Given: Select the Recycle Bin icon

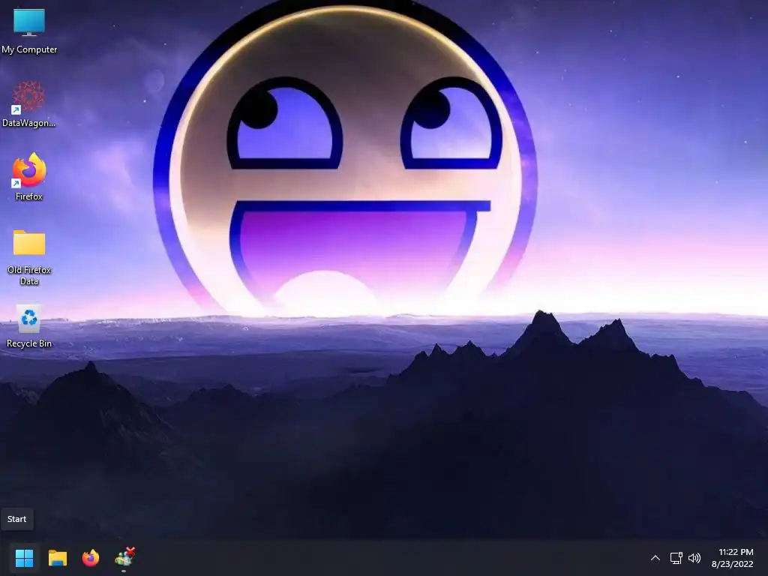Looking at the screenshot, I should pyautogui.click(x=29, y=325).
